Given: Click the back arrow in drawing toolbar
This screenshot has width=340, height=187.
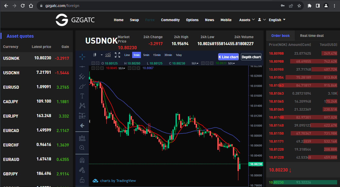Looking at the screenshot, I should [82, 126].
